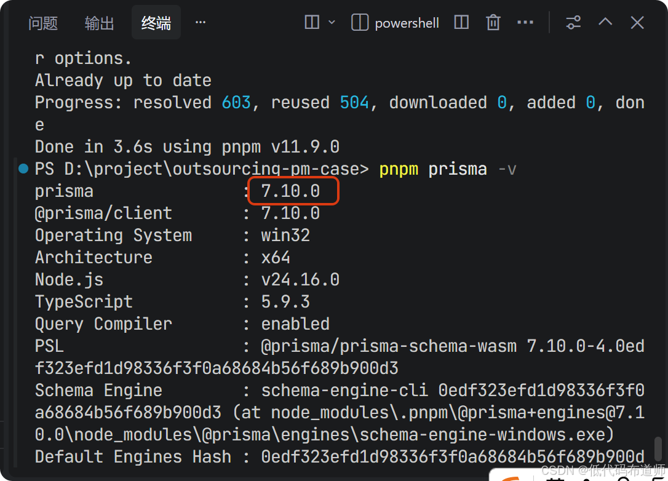Open the panel settings sliders icon
The height and width of the screenshot is (481, 668).
[573, 22]
